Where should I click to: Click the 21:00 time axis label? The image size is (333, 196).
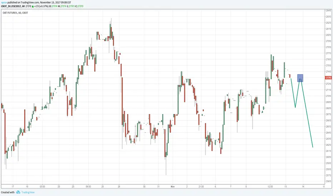tap(201, 187)
